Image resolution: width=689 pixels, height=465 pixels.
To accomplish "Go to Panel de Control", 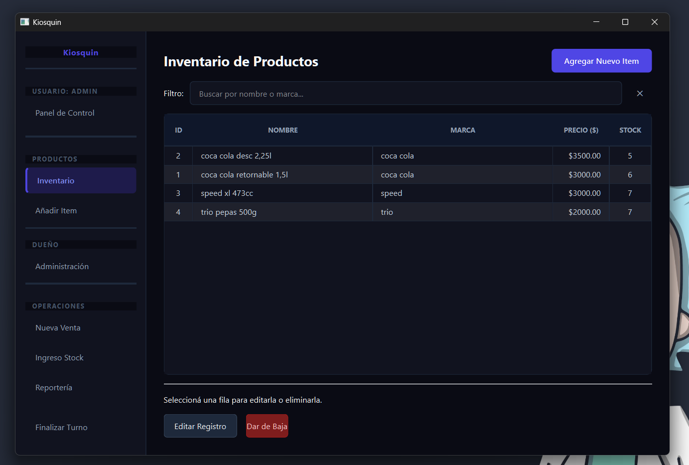I will click(65, 113).
